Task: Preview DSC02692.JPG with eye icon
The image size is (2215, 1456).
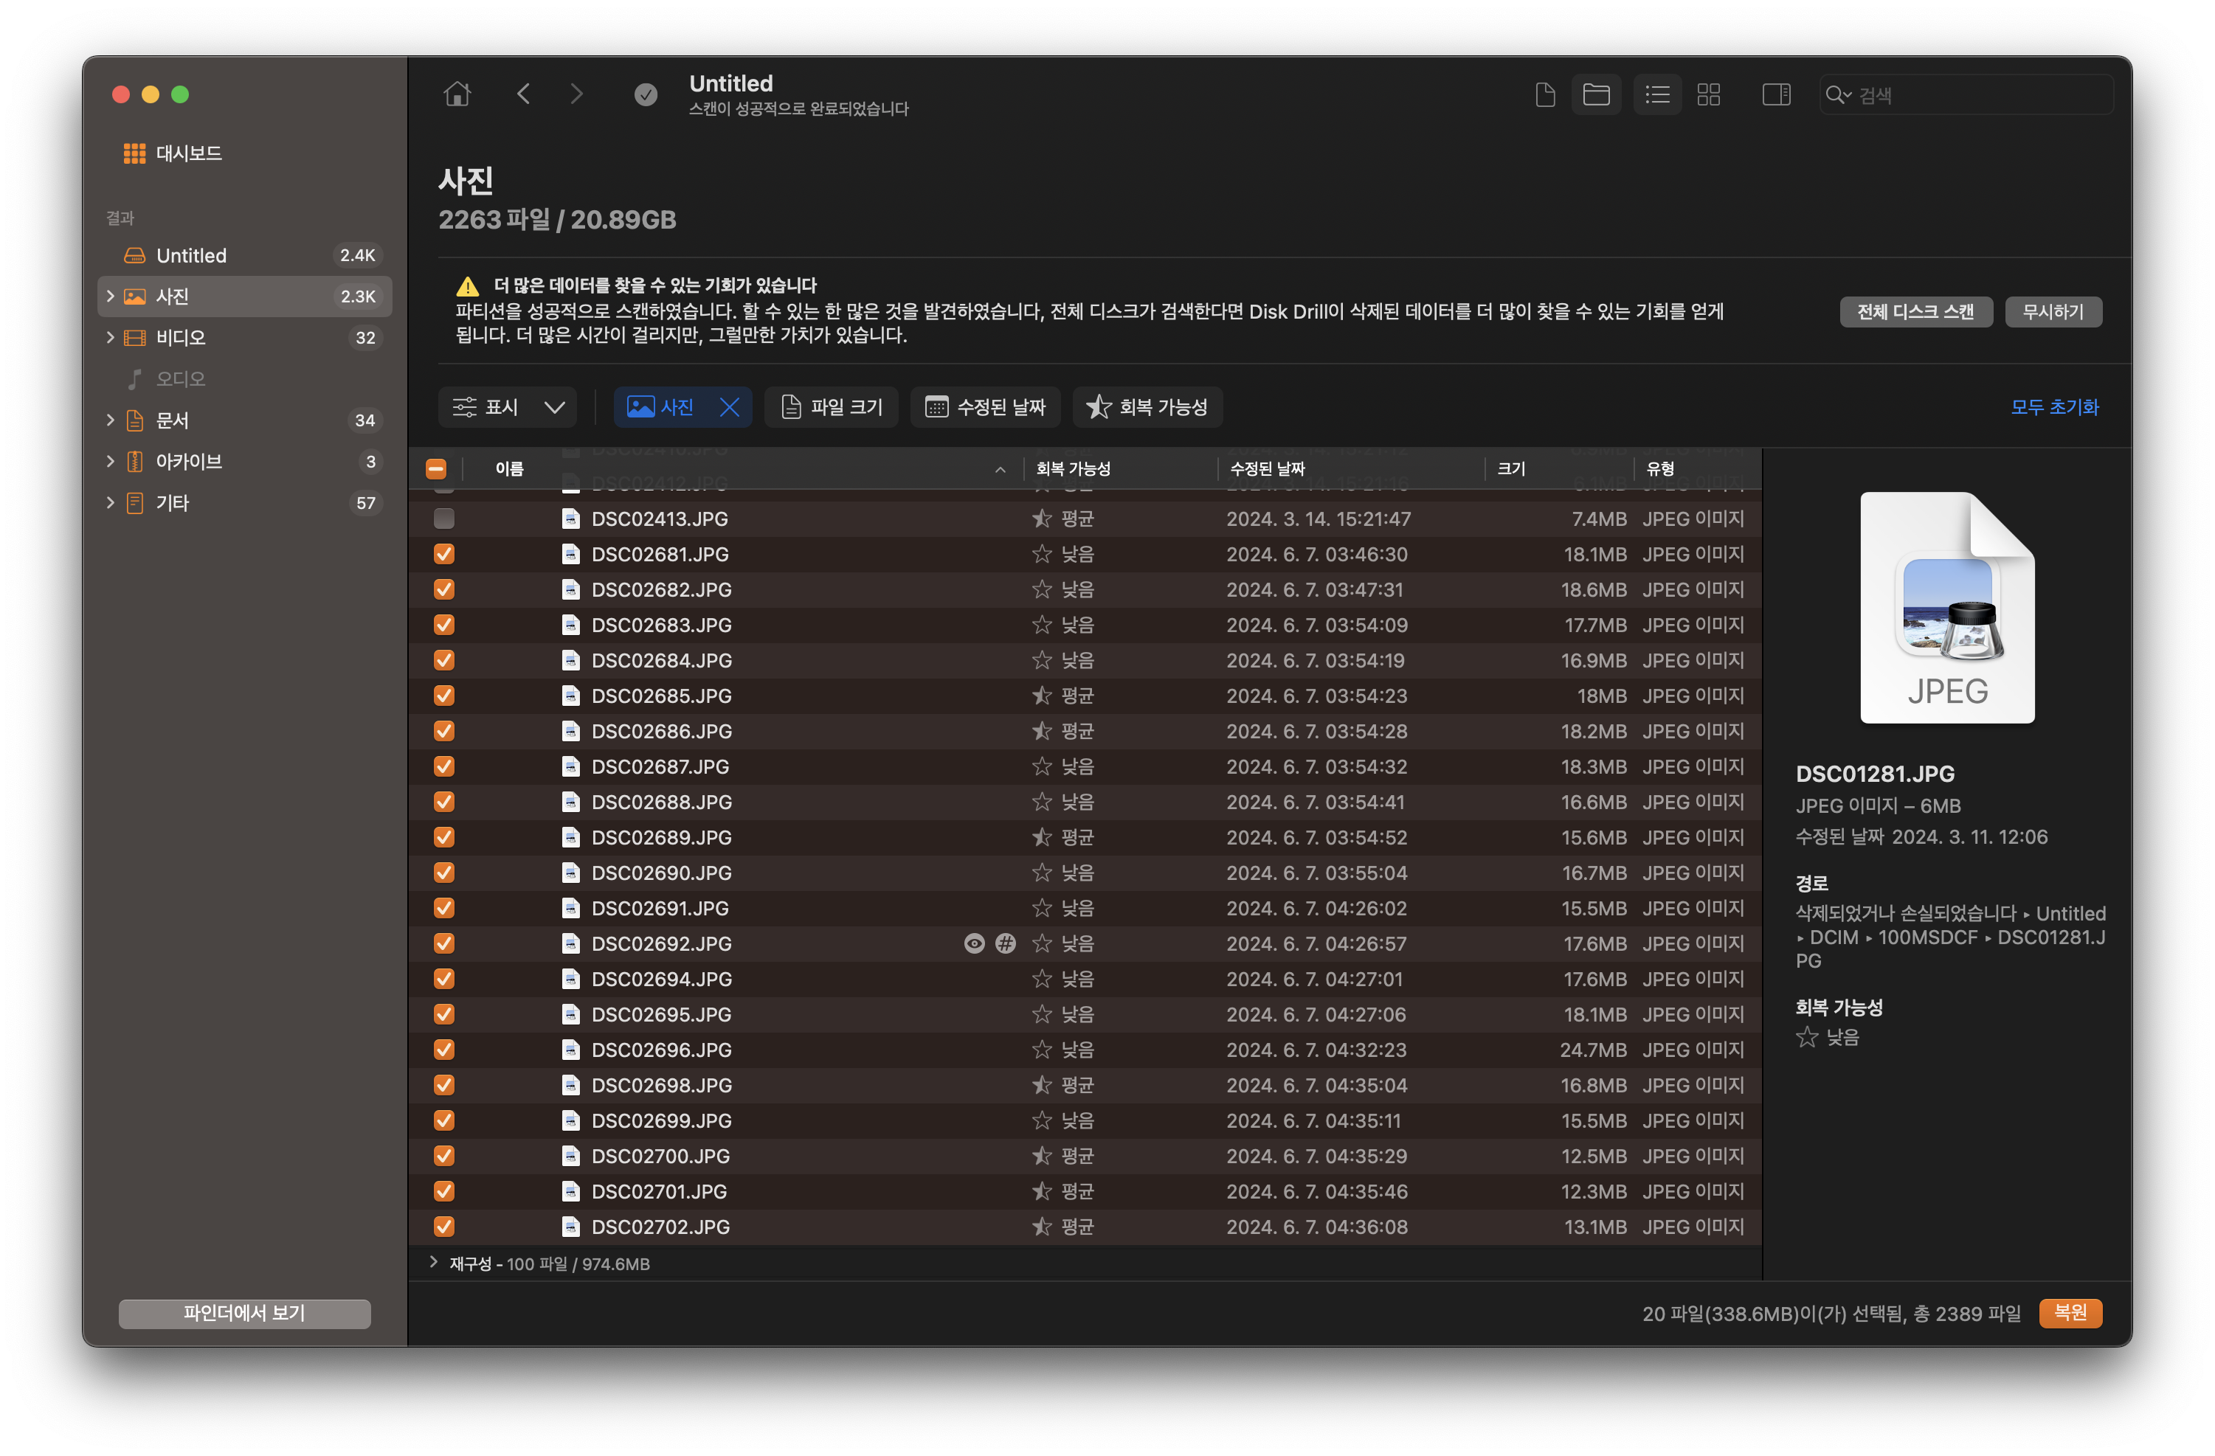Action: (x=973, y=943)
